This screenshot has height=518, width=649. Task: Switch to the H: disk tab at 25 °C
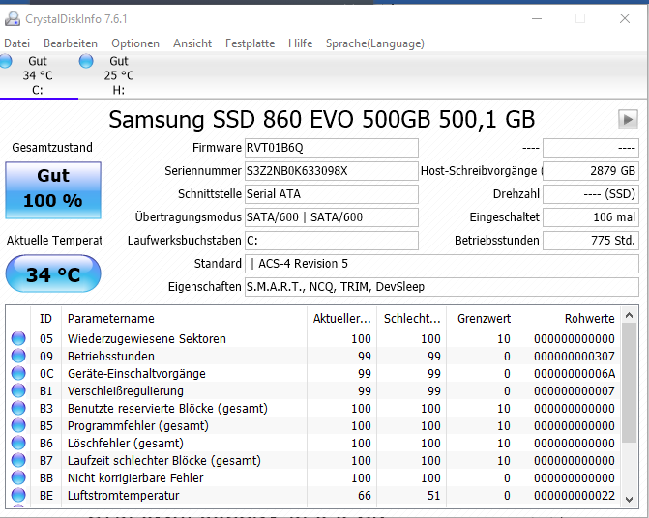pyautogui.click(x=119, y=75)
